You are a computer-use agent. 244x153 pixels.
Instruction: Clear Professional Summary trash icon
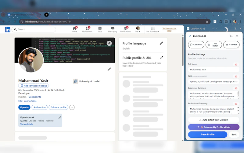tap(236, 104)
